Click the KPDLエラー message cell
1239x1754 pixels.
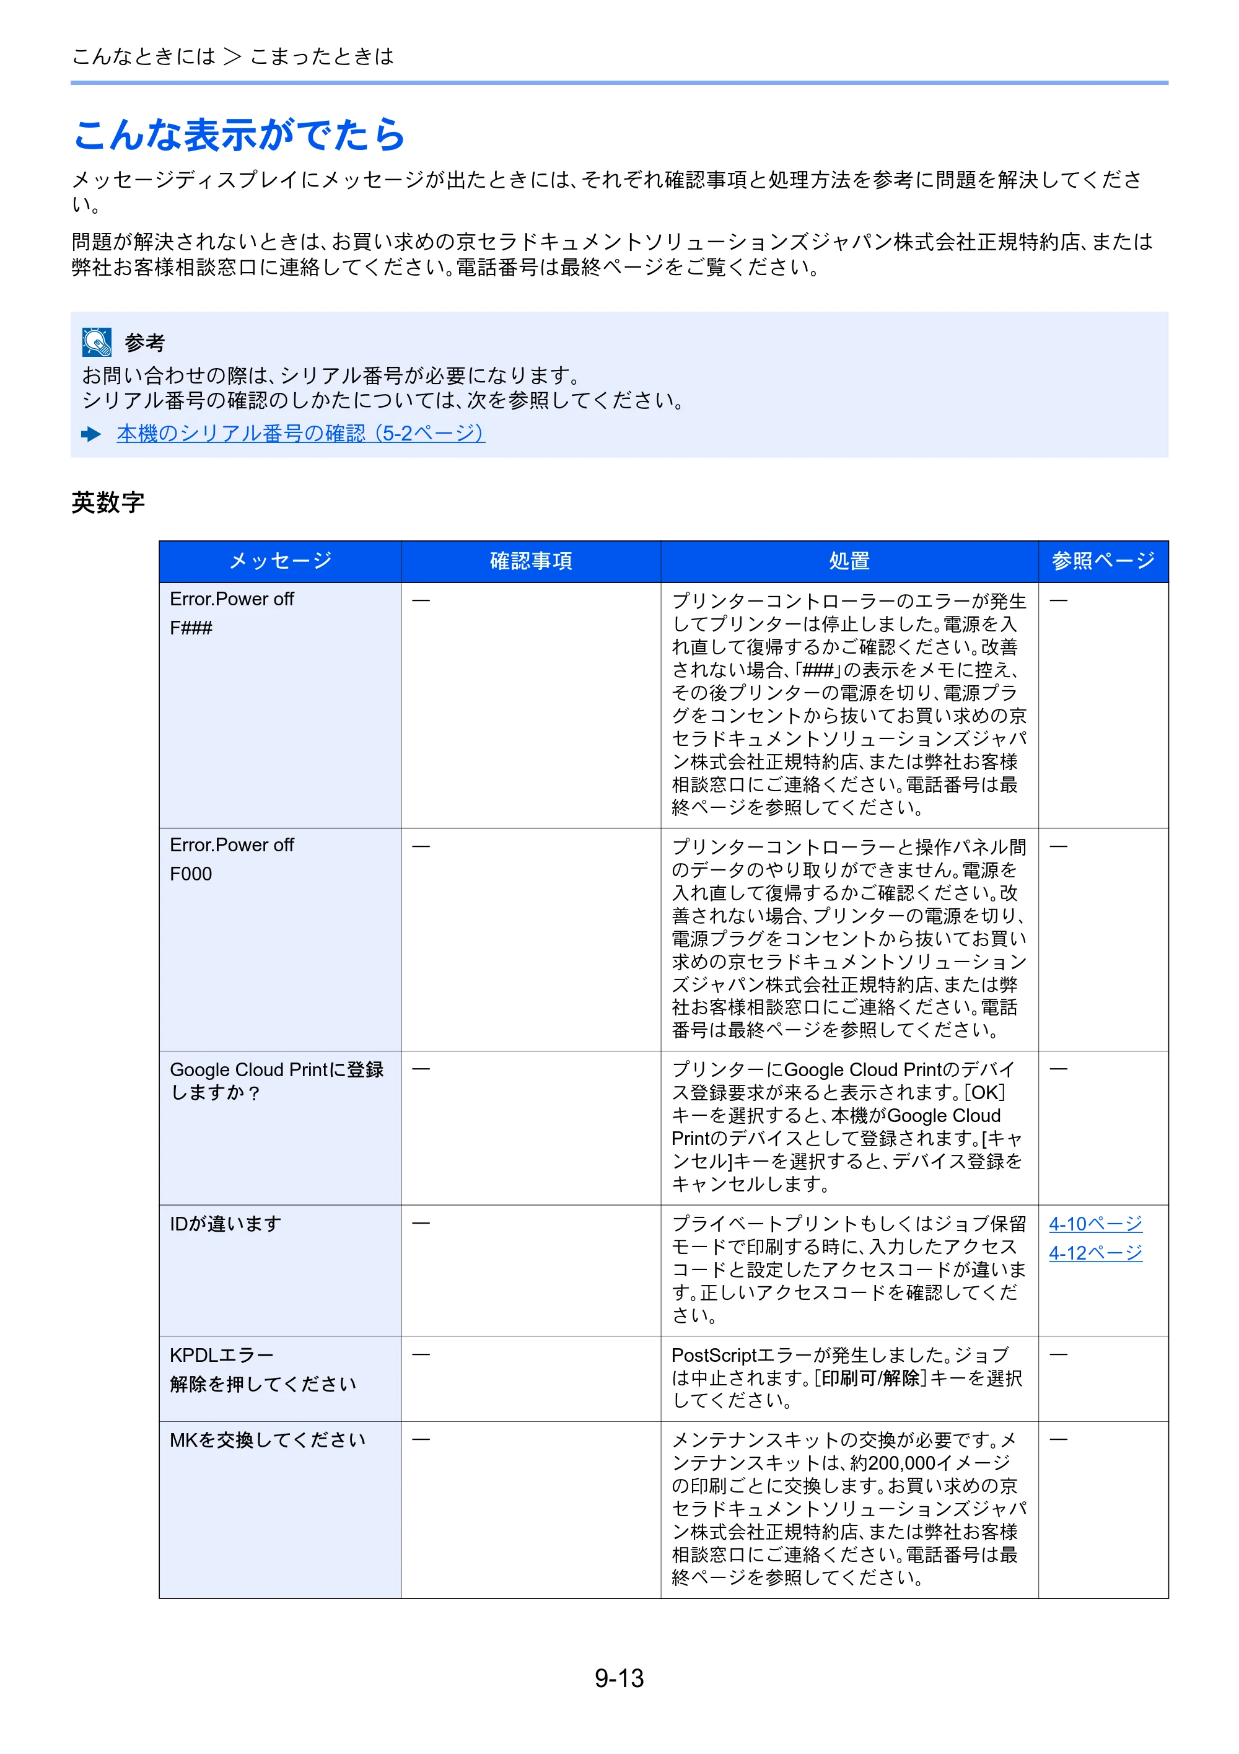tap(281, 1379)
